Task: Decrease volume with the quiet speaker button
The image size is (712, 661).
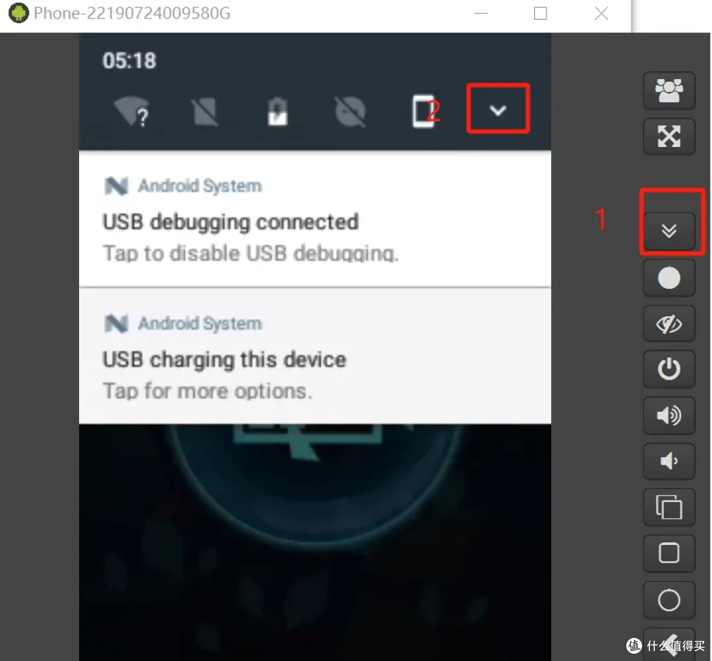Action: point(669,461)
